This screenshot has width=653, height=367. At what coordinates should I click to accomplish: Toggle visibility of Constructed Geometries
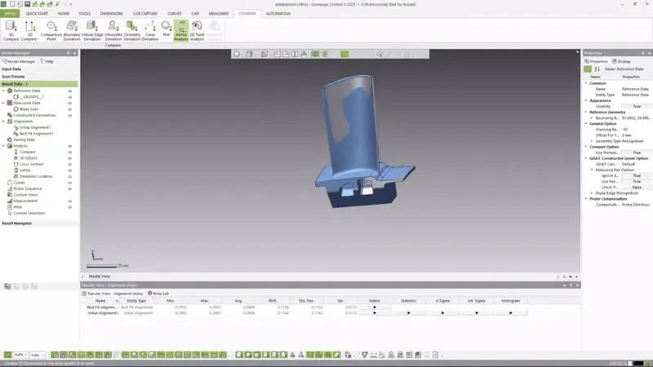tap(70, 115)
